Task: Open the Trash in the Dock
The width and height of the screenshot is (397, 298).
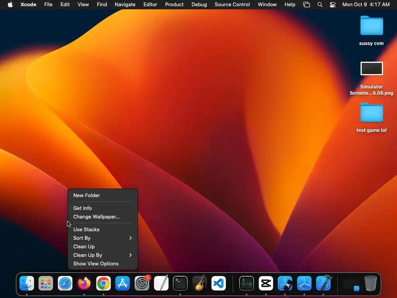Action: coord(370,283)
